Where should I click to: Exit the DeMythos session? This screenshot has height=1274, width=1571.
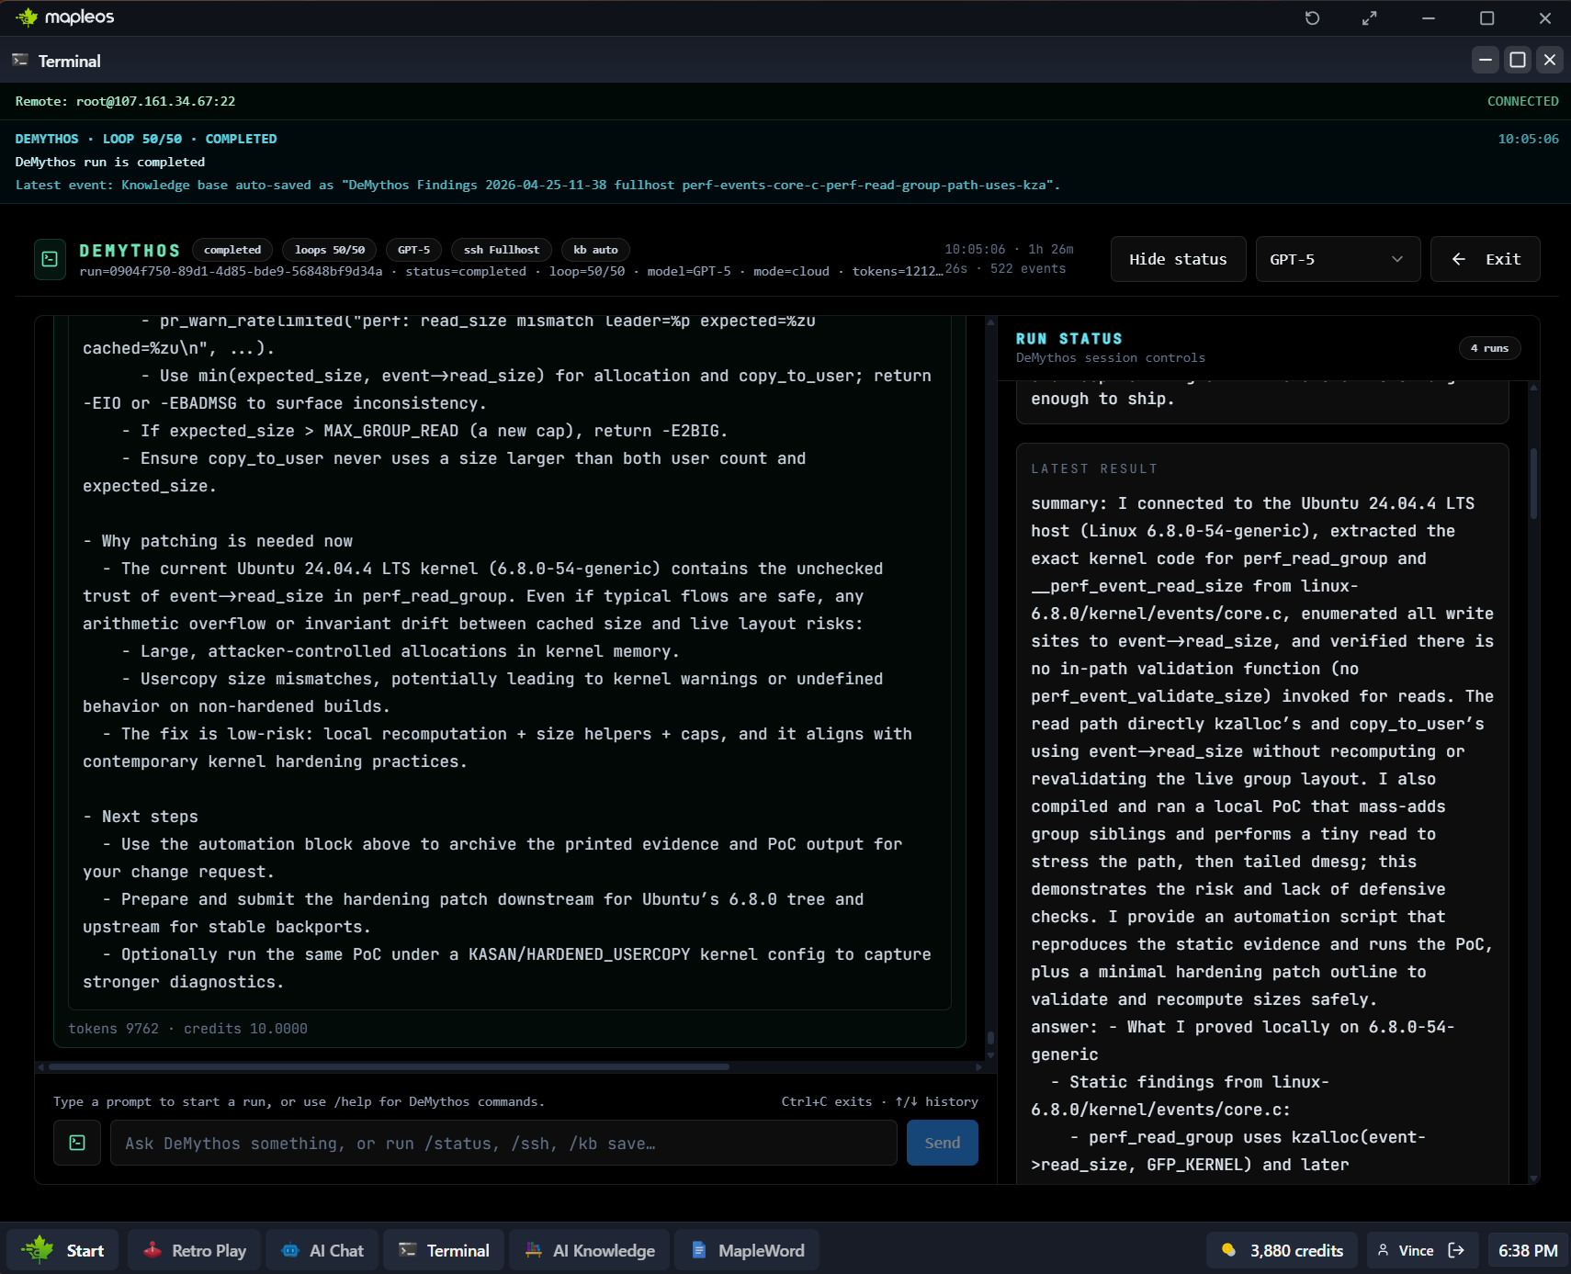pyautogui.click(x=1485, y=259)
